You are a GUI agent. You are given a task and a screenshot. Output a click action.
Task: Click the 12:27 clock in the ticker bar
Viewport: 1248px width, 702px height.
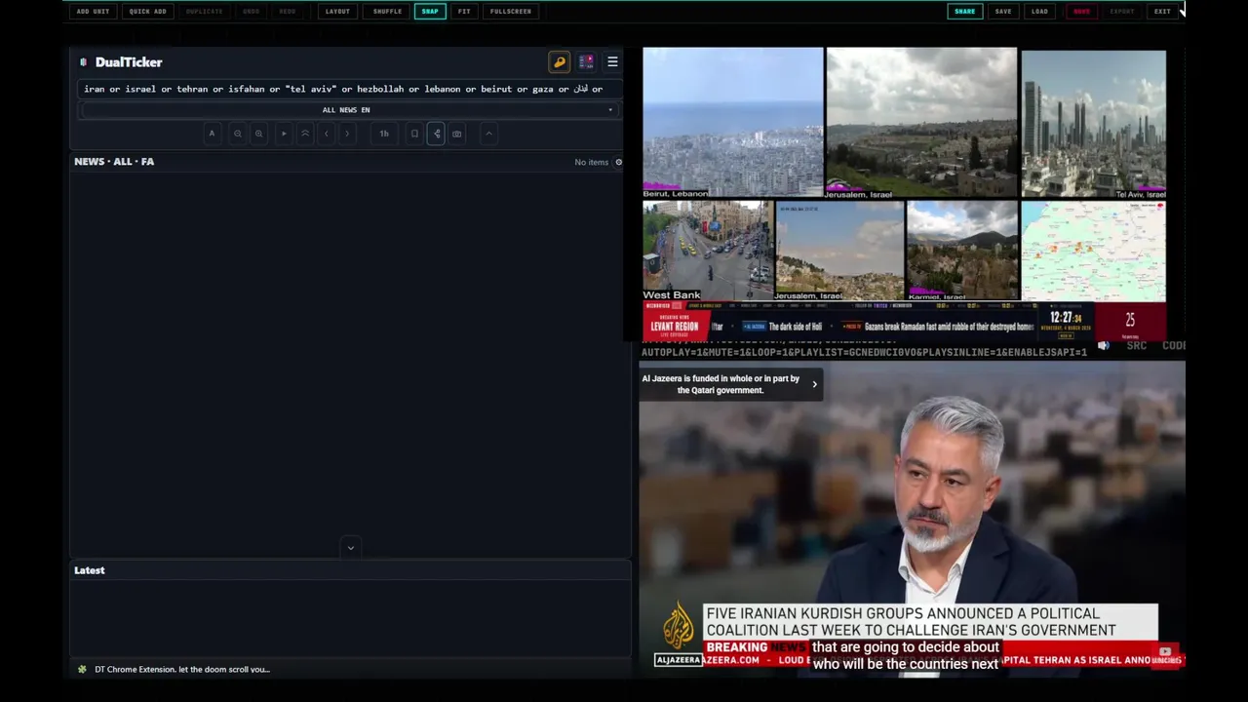coord(1066,318)
